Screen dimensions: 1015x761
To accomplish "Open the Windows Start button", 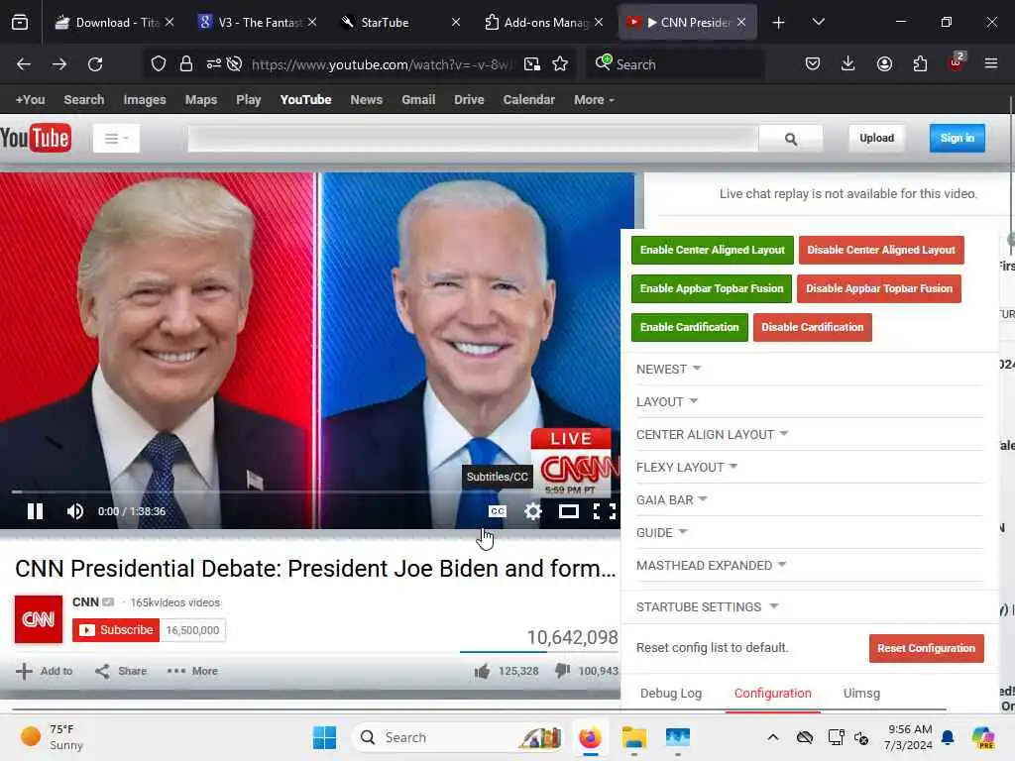I will coord(324,737).
